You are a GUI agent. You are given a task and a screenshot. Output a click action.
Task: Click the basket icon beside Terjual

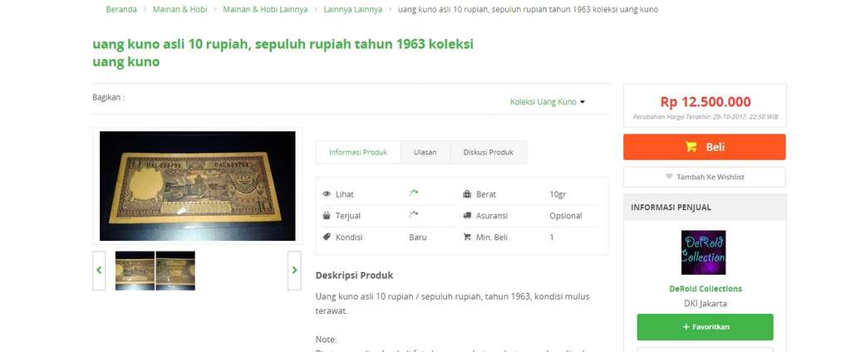tap(327, 215)
